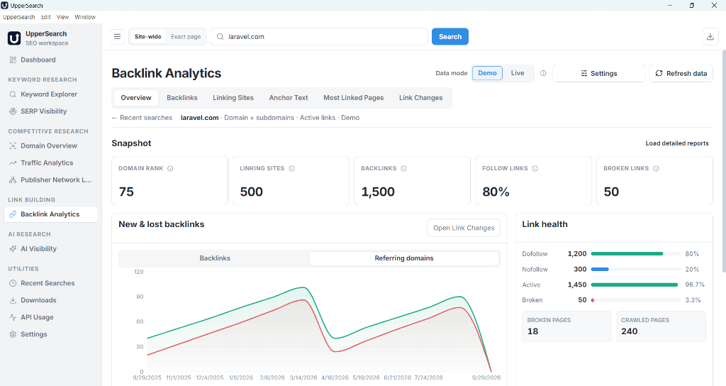Open the Link Changes tab
Viewport: 726px width, 386px height.
(x=421, y=98)
